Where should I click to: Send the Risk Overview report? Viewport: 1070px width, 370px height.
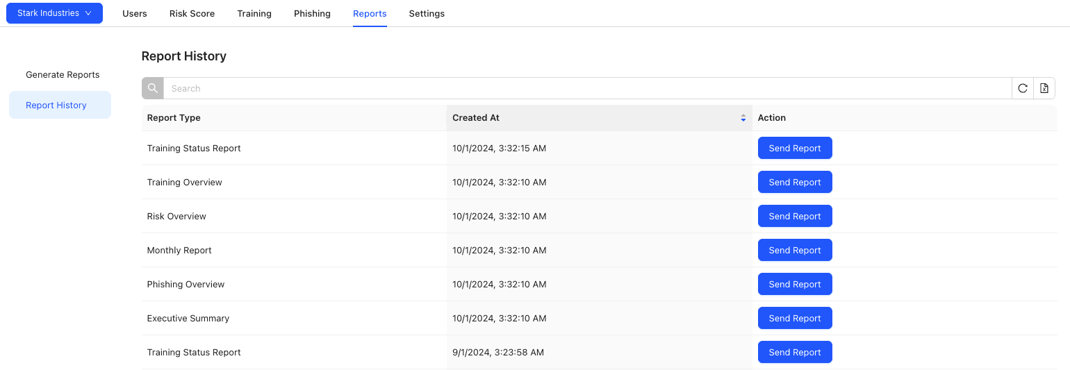(795, 216)
